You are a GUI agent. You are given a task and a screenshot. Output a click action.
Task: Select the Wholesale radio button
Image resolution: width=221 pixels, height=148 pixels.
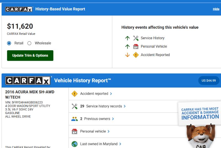tap(29, 43)
